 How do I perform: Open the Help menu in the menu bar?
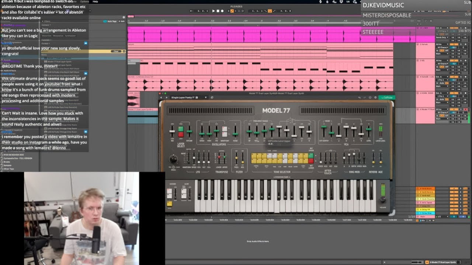95,1
